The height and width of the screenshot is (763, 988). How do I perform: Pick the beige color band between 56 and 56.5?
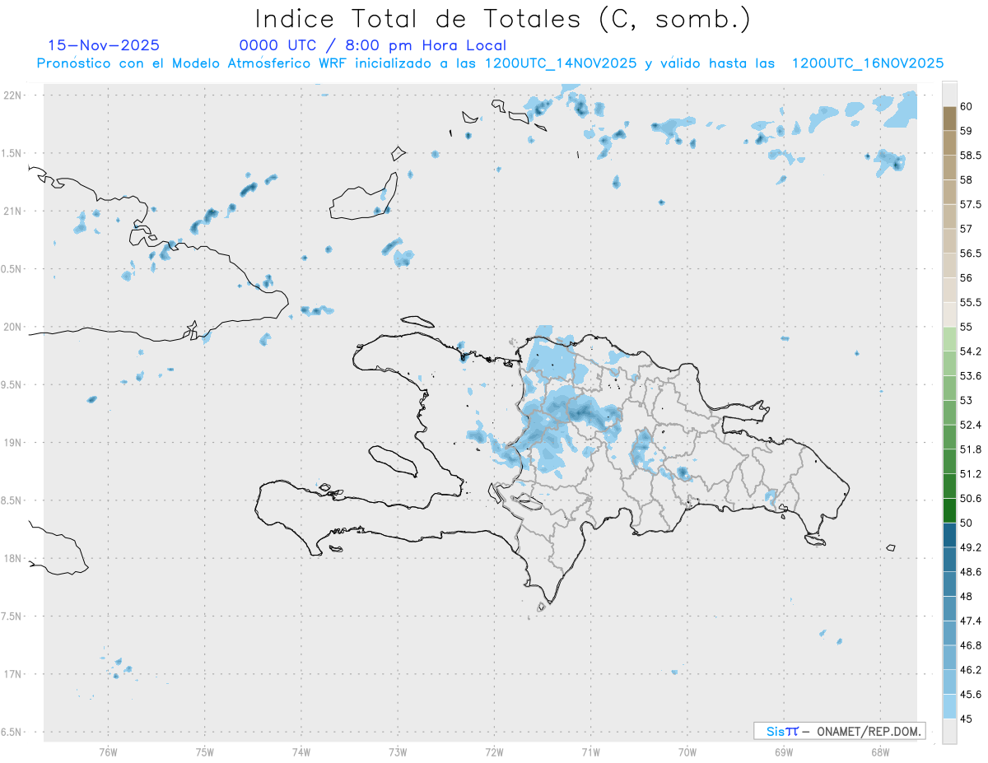949,266
